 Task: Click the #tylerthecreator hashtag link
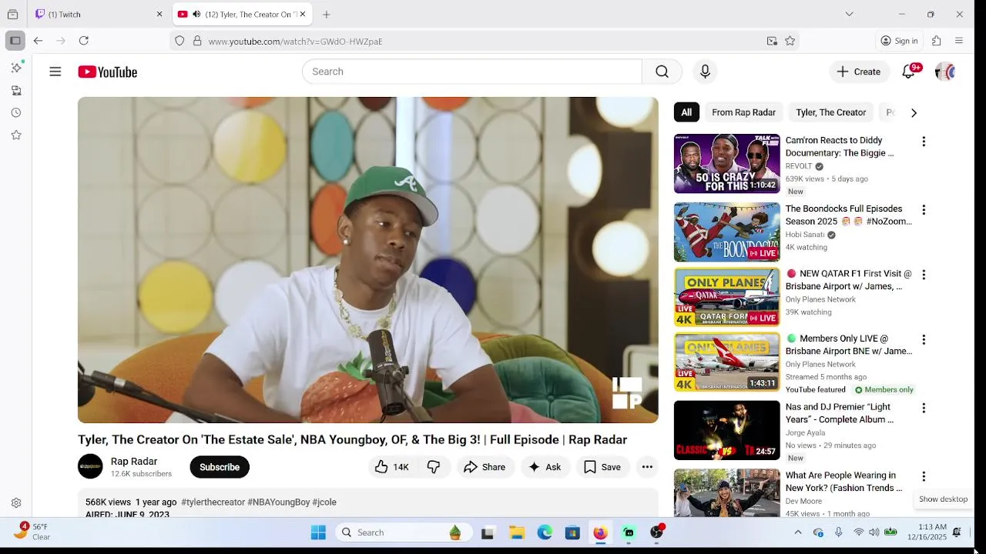pyautogui.click(x=213, y=502)
